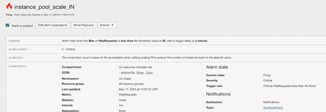Screen dimensions: 326x112
Task: Click the Move Resource button
Action: pyautogui.click(x=83, y=25)
